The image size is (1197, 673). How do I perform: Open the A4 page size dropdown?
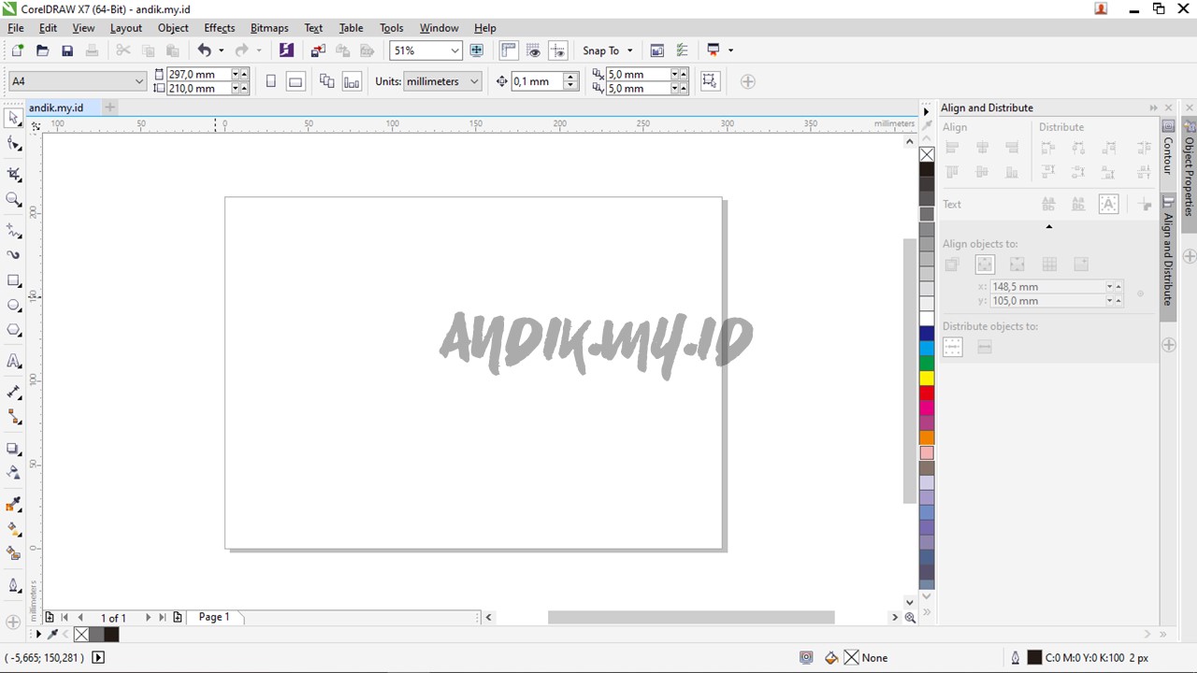point(138,81)
